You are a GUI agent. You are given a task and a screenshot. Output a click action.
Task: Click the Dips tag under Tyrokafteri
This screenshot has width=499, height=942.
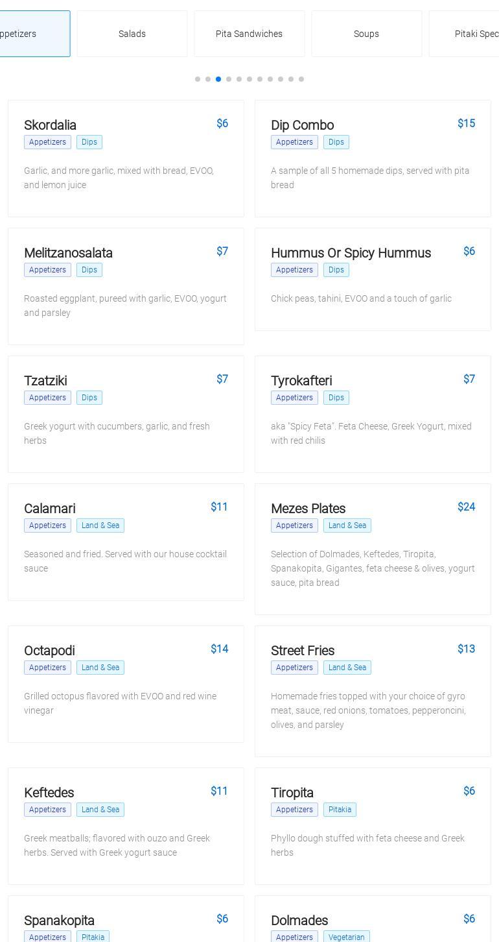coord(336,398)
